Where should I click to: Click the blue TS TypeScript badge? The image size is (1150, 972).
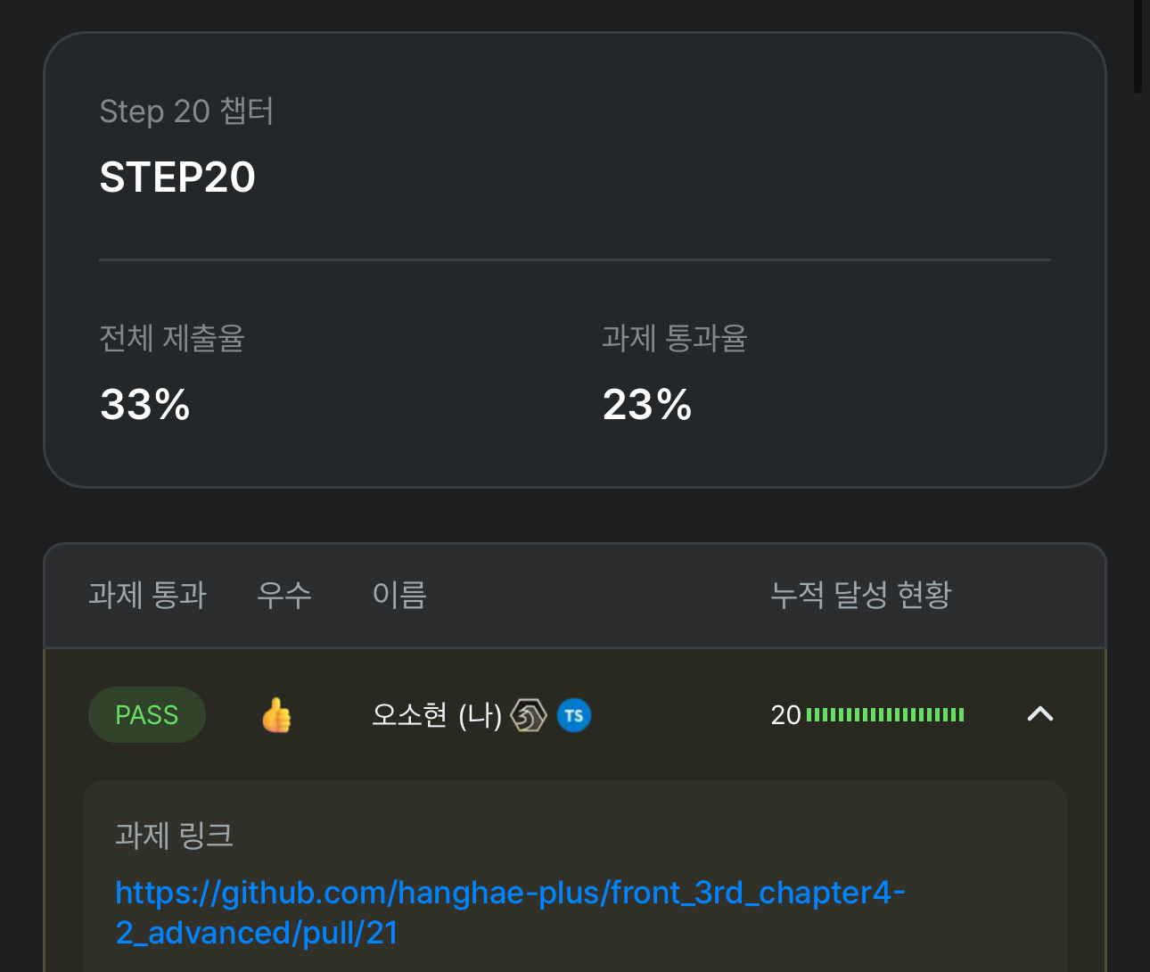574,715
